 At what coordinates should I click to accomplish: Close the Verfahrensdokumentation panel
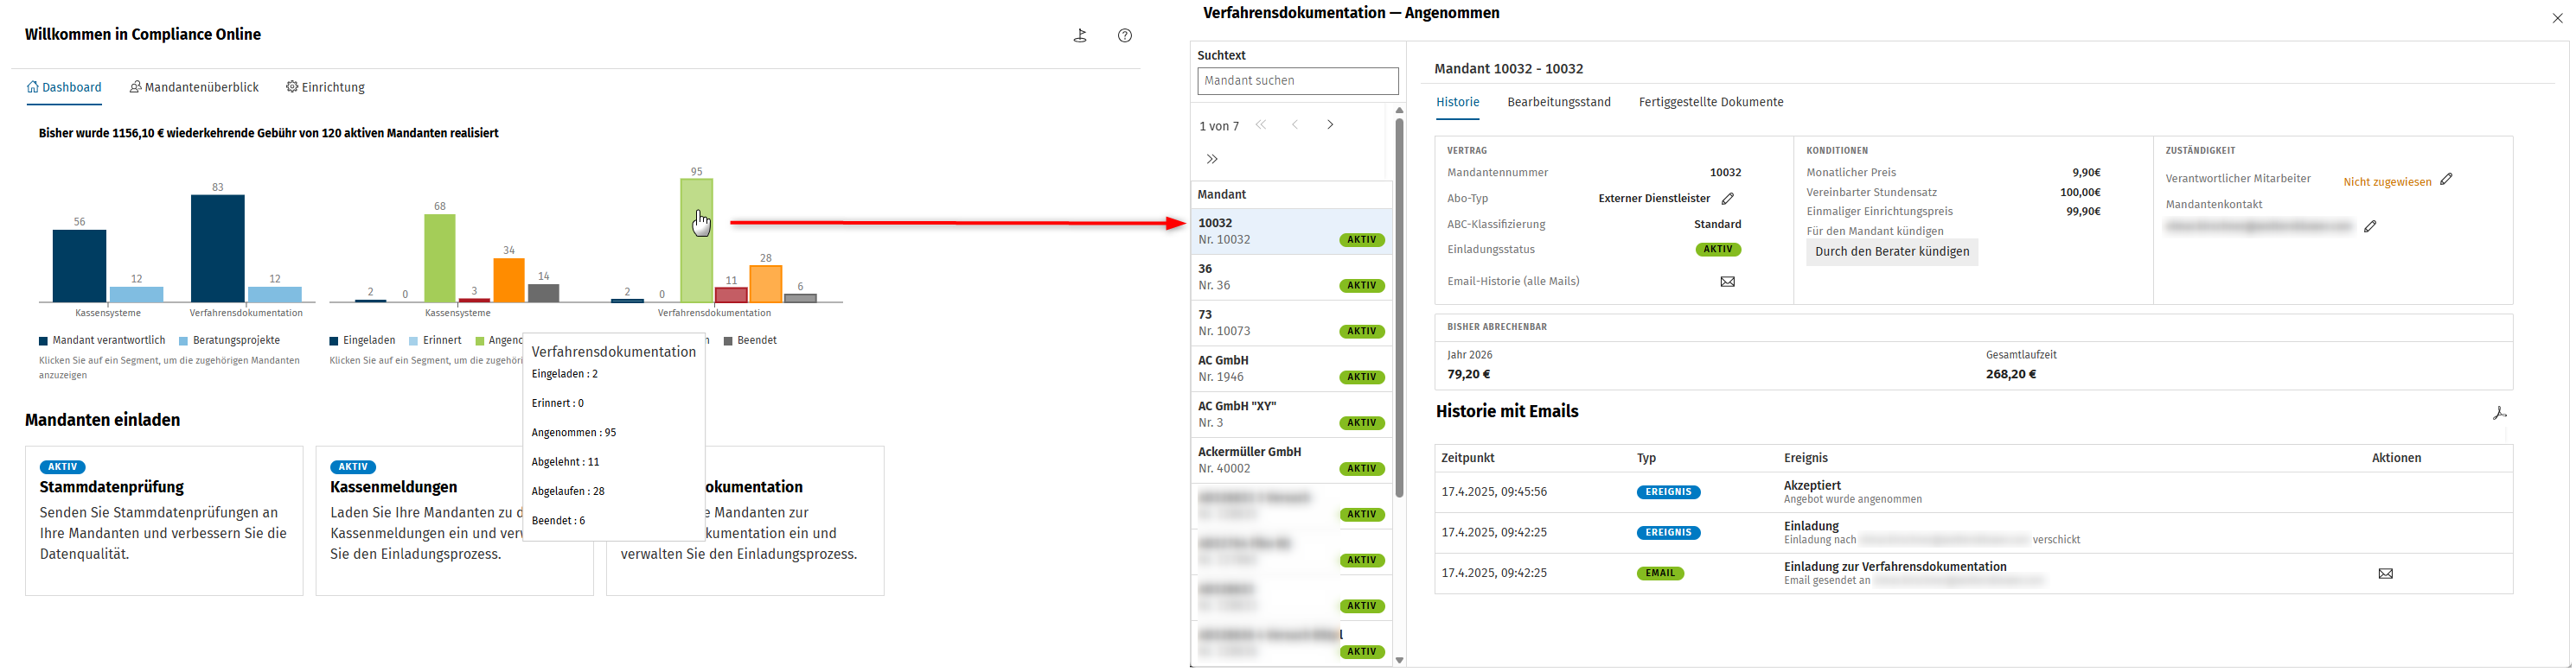pos(2557,18)
